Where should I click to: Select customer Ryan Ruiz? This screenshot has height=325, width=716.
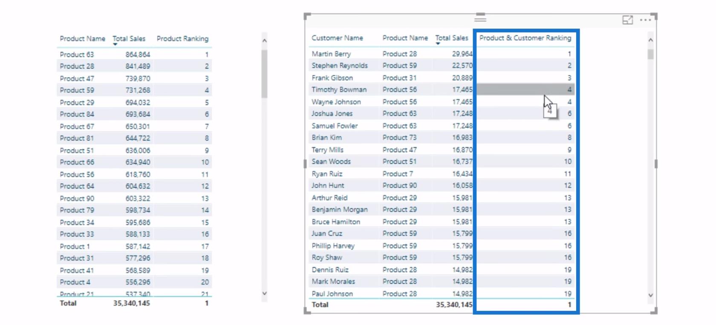tap(327, 174)
